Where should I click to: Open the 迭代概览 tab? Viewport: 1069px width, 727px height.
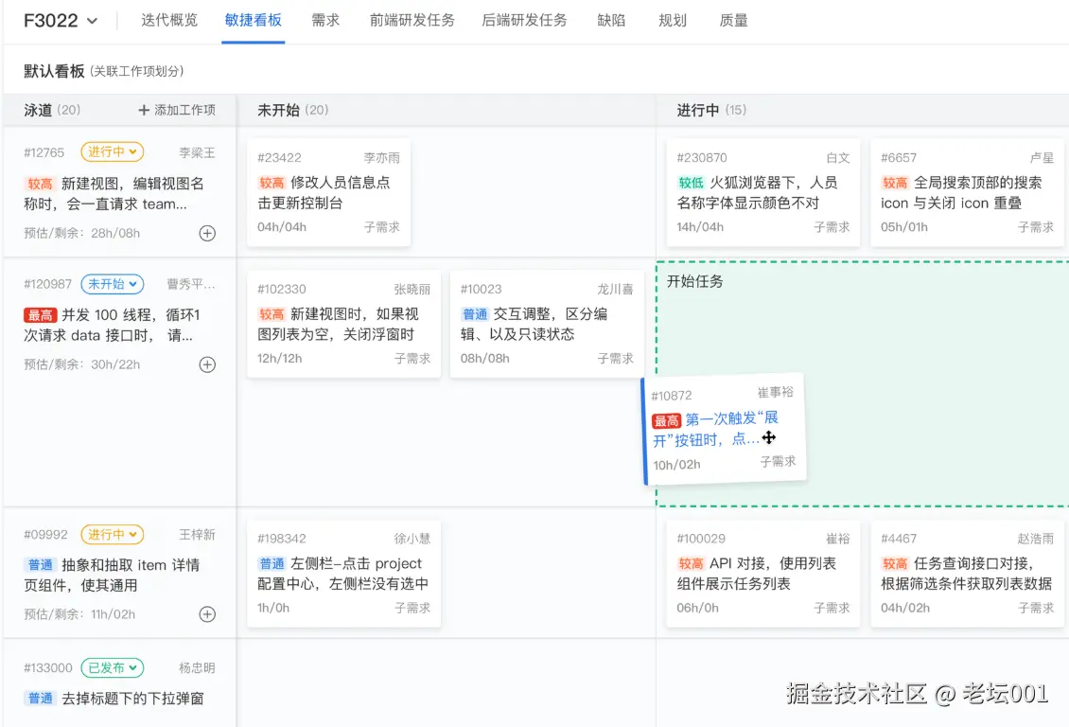[x=169, y=20]
